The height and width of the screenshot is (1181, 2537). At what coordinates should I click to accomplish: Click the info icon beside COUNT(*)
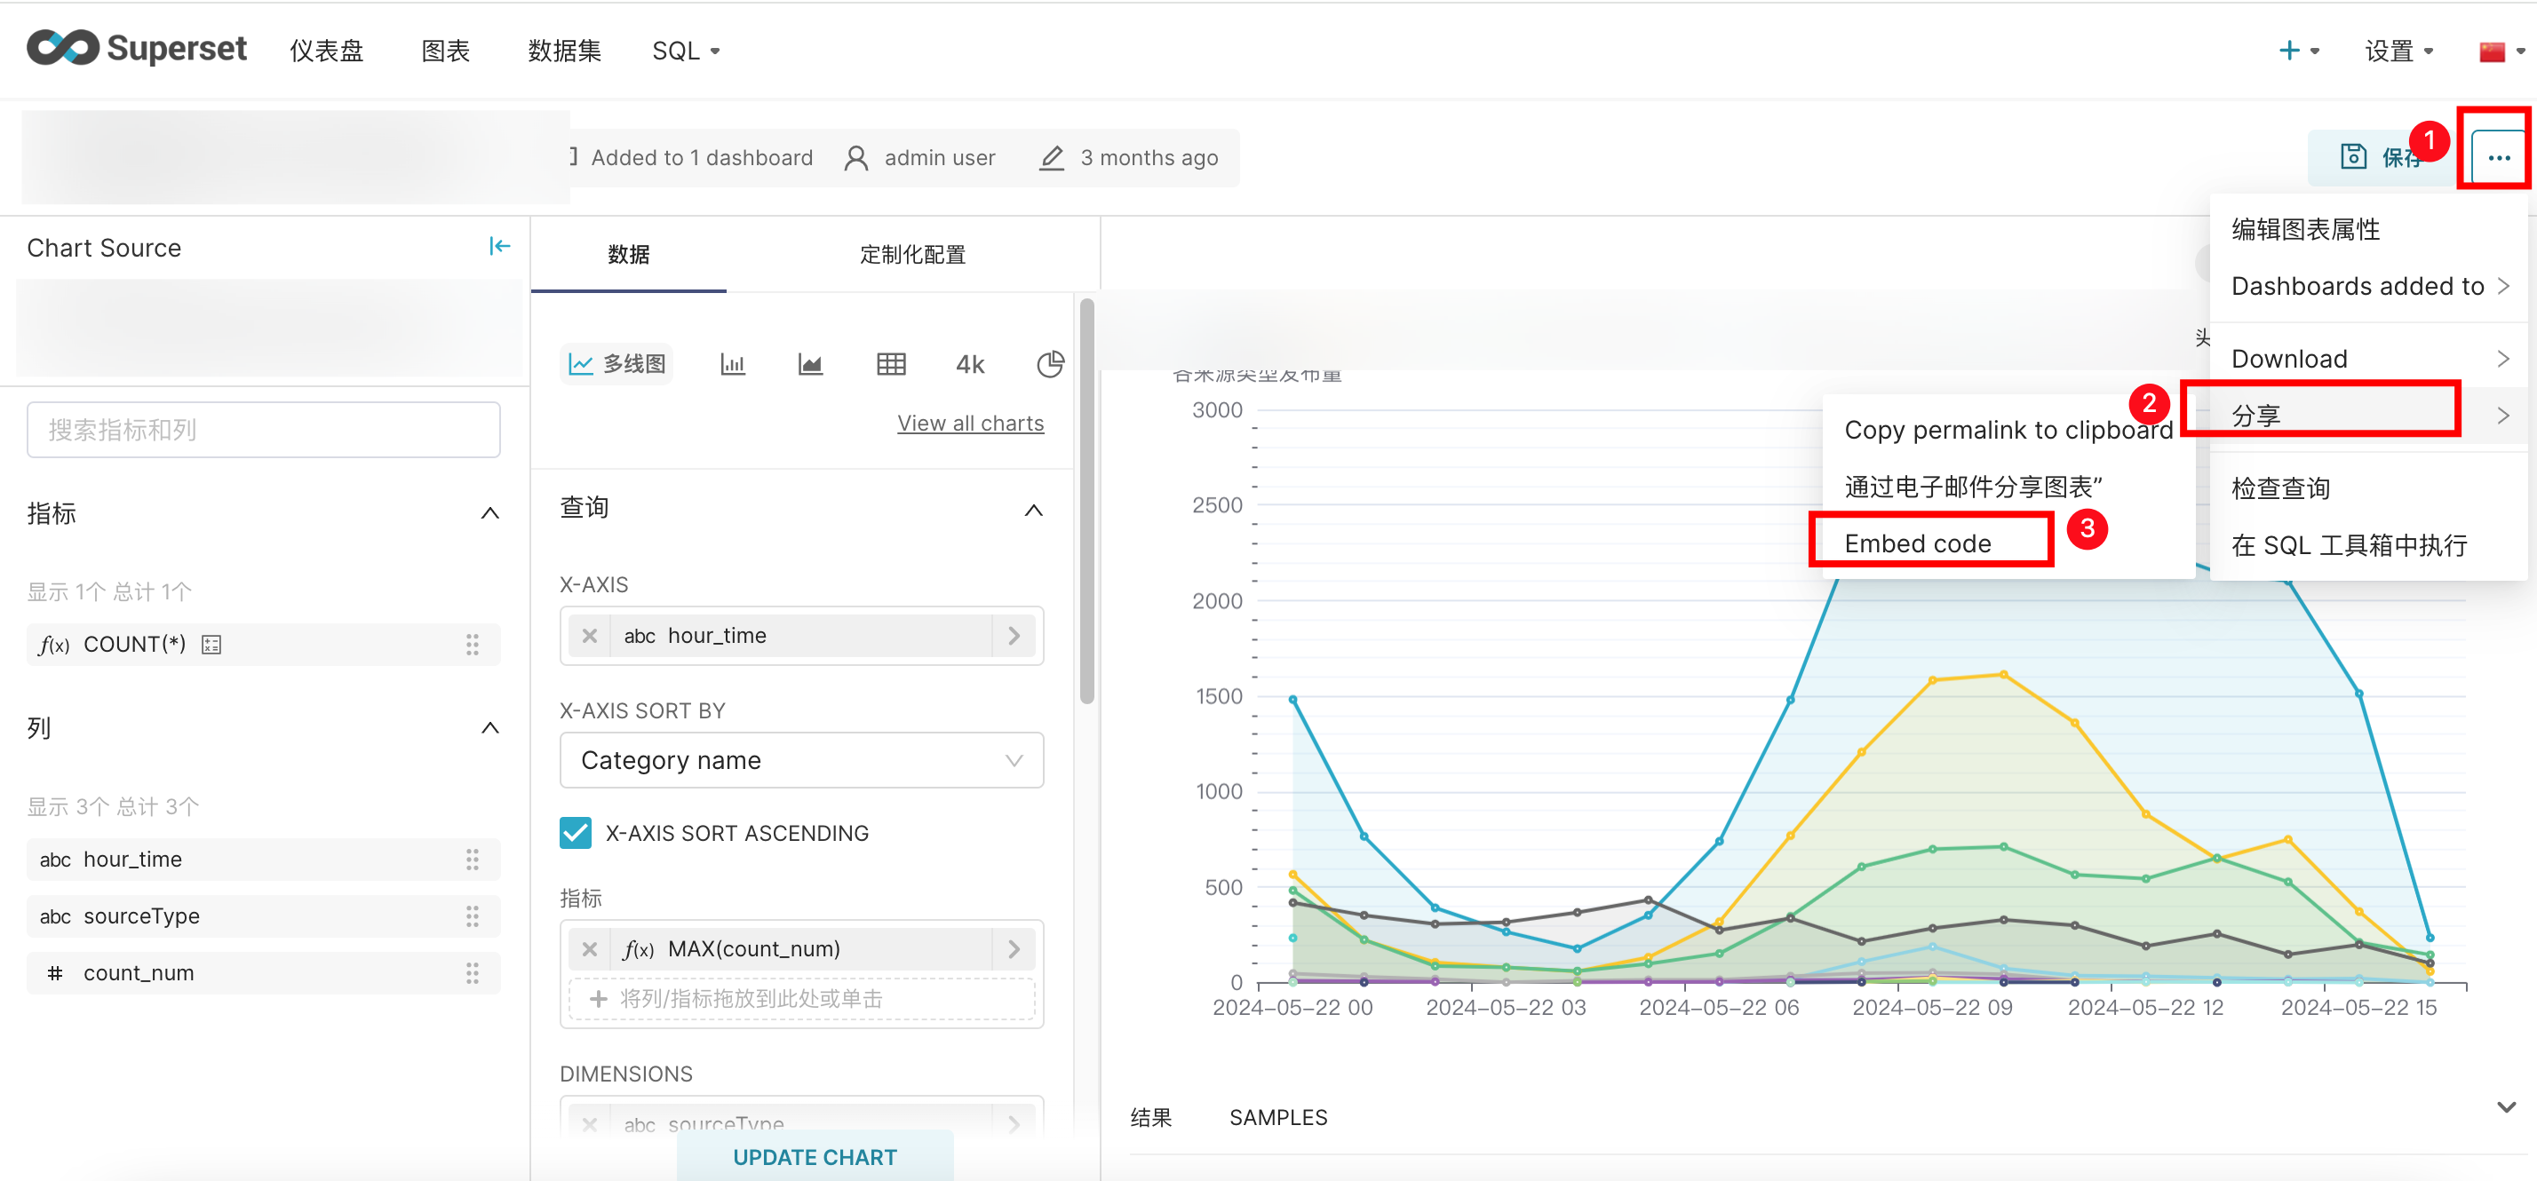(x=211, y=645)
